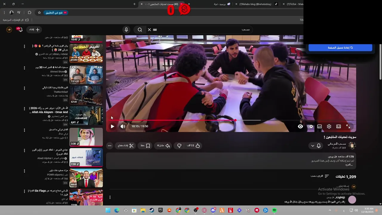
Task: Toggle subtitles in the video player
Action: point(319,126)
